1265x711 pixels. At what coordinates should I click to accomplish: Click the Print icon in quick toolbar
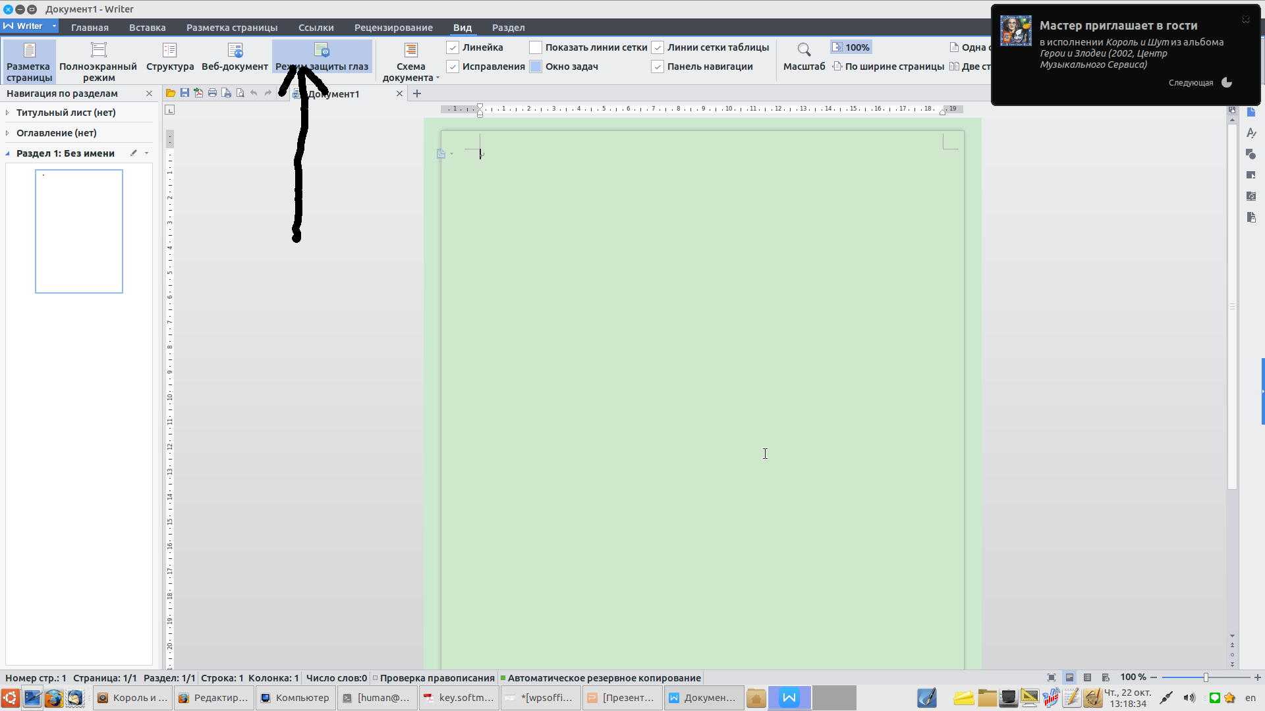click(212, 93)
